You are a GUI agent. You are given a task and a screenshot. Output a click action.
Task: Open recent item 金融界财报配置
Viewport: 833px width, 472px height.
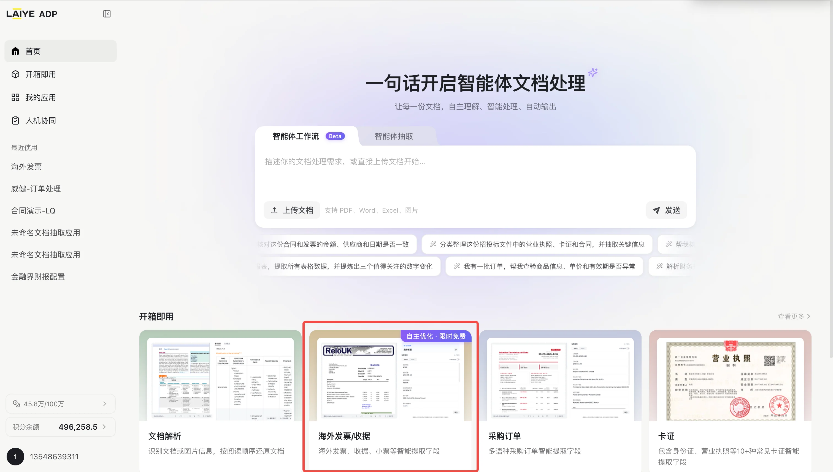(x=38, y=277)
